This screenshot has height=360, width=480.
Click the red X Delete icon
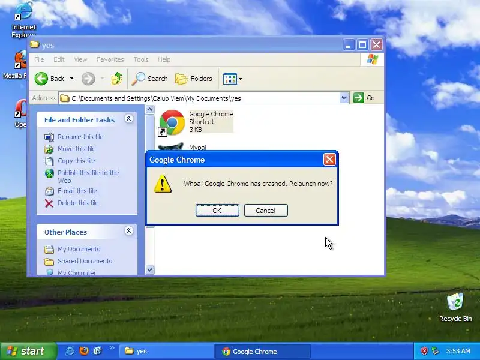[x=49, y=203]
